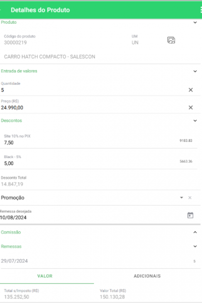Edit the Preço (R$) input field
The image size is (202, 303).
tap(94, 108)
